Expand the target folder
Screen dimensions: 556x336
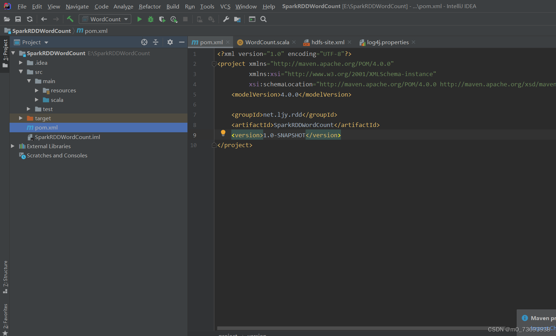21,118
